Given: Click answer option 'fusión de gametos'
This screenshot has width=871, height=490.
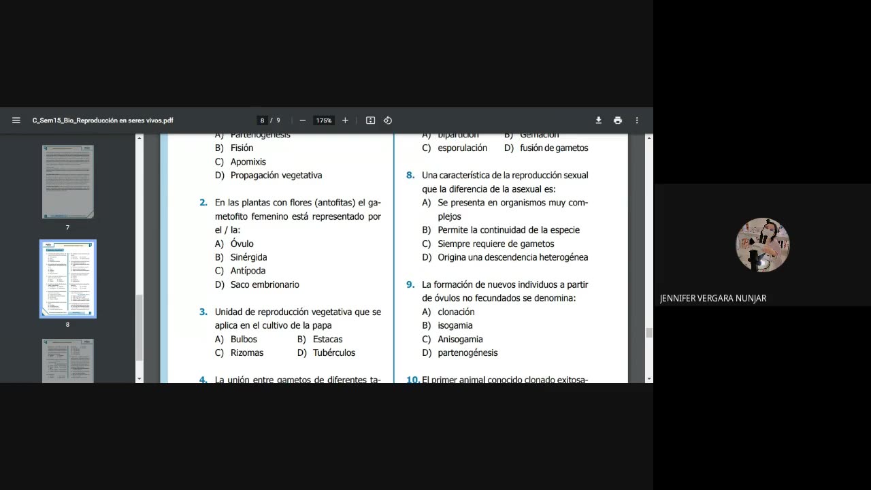Looking at the screenshot, I should coord(554,148).
